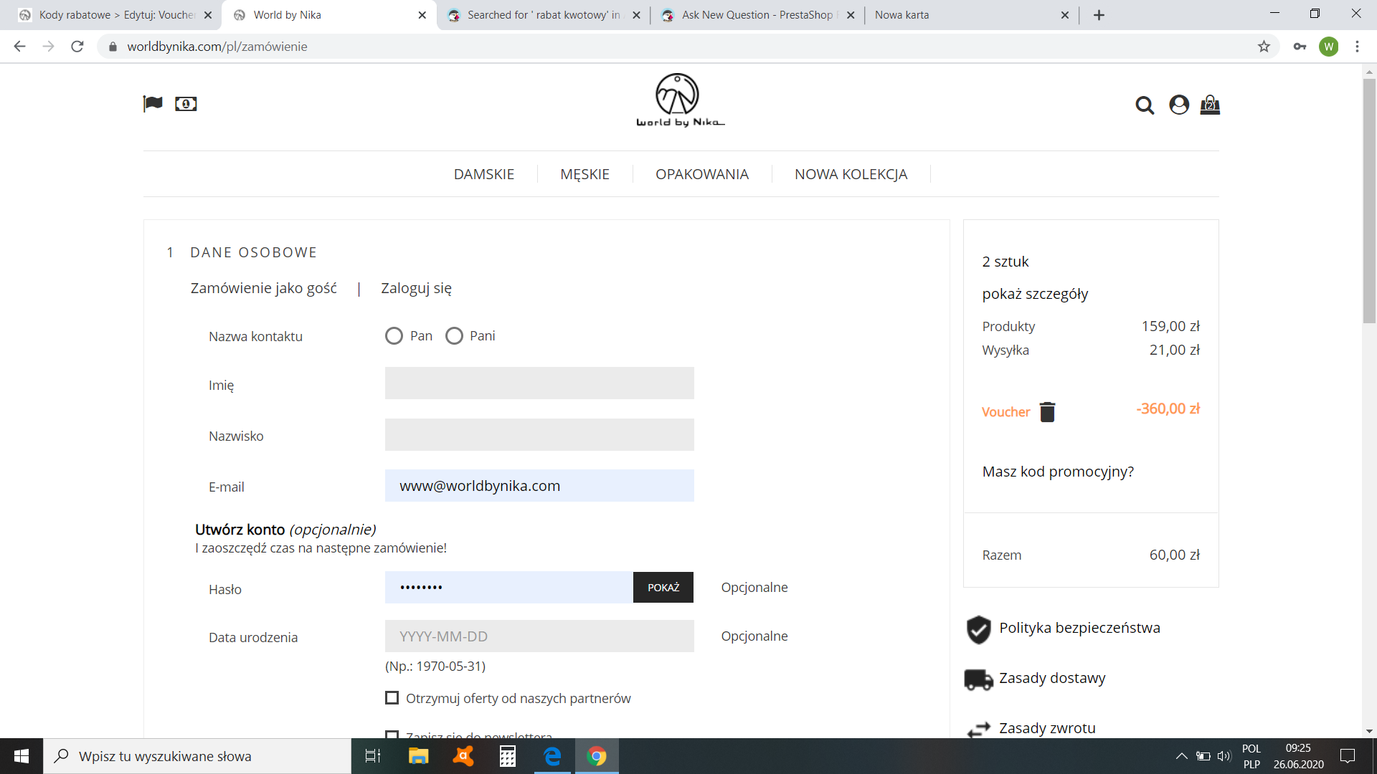Open Polityka bezpieczeństwa link
This screenshot has height=774, width=1377.
[x=1079, y=628]
